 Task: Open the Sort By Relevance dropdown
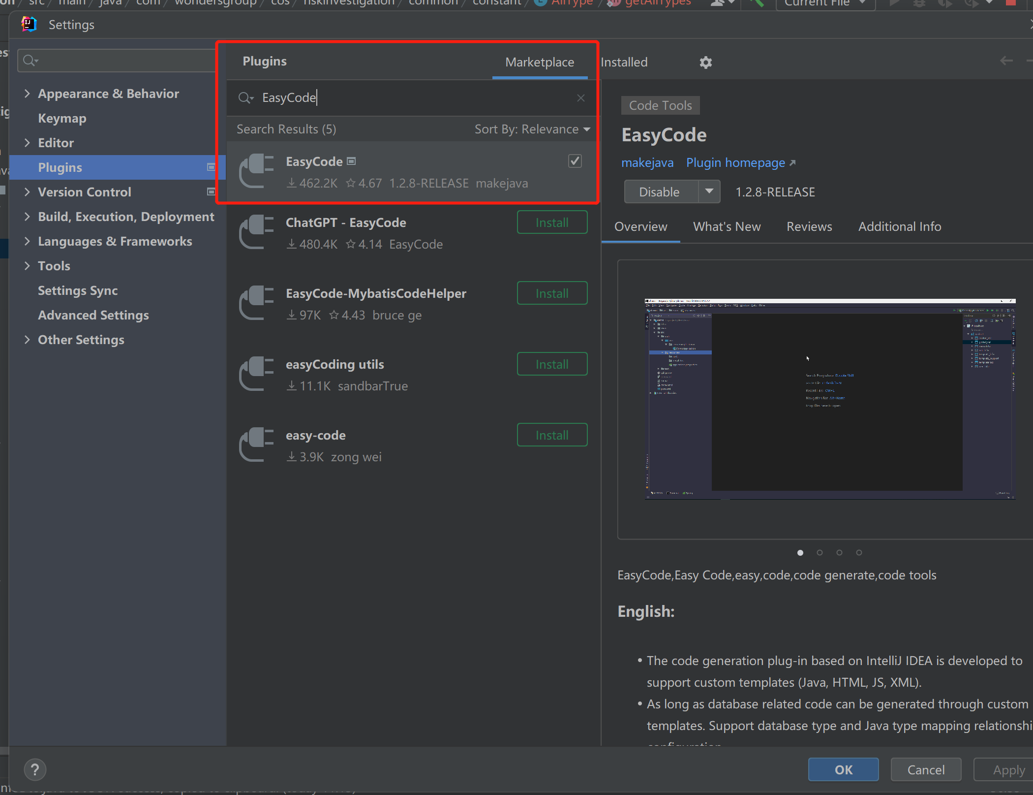click(x=532, y=129)
